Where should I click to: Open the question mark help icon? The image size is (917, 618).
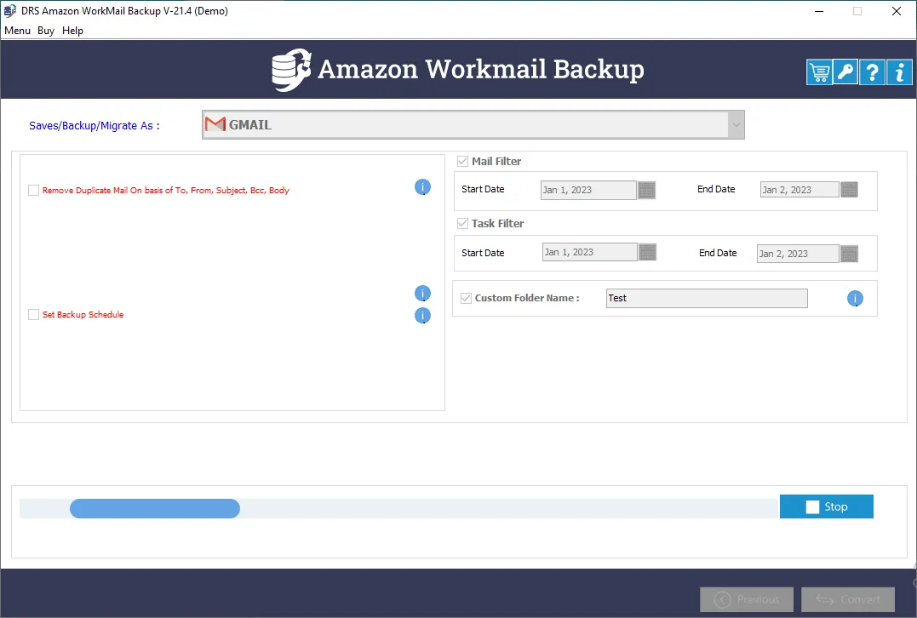[872, 72]
